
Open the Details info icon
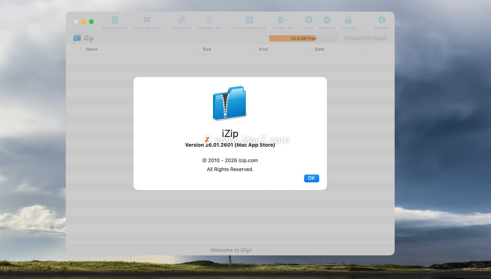tap(381, 20)
